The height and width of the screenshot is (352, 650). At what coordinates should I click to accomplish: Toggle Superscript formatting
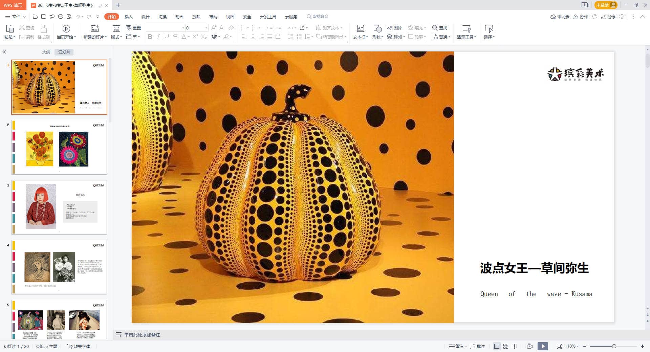[x=195, y=37]
